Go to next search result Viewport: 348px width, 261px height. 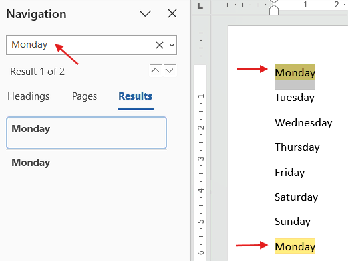tap(170, 70)
